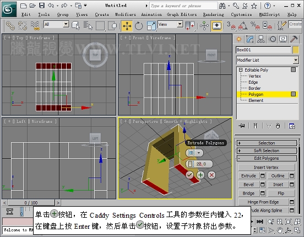Click the Insert Vertex button
This screenshot has width=304, height=237.
266,168
